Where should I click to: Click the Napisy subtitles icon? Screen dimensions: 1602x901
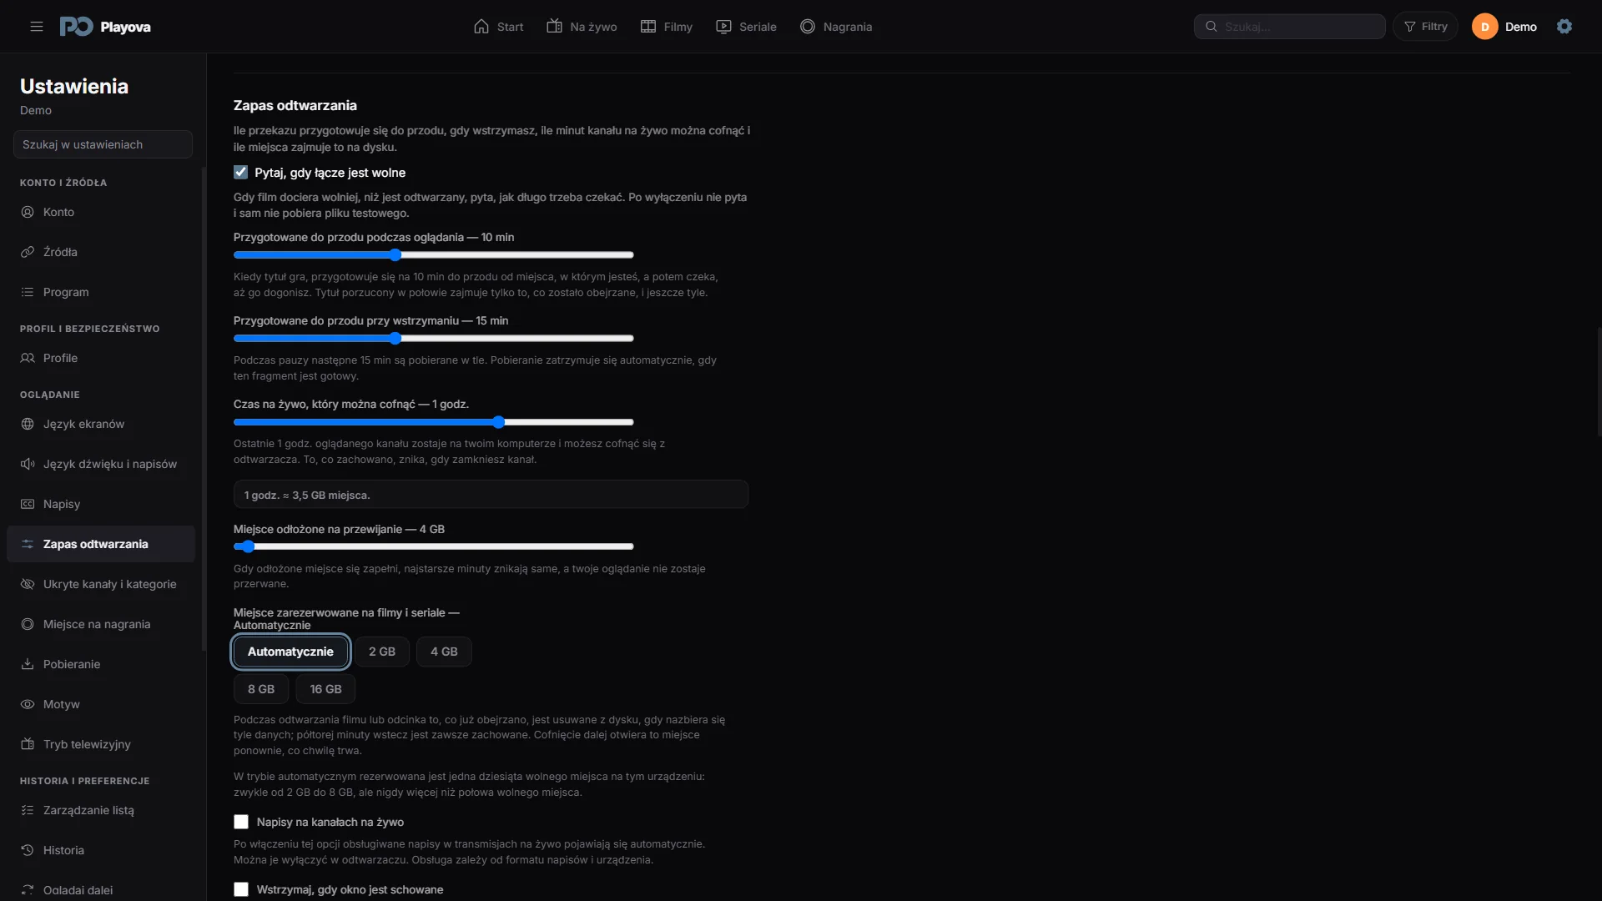[28, 504]
